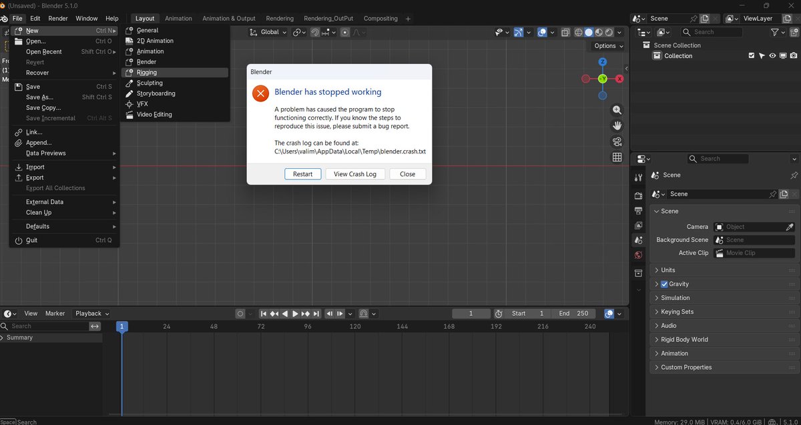Open the View Layer properties tab icon

click(x=638, y=226)
